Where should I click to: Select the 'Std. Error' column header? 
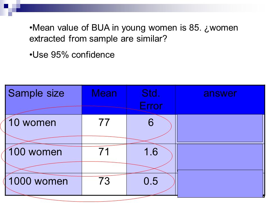[x=151, y=100]
